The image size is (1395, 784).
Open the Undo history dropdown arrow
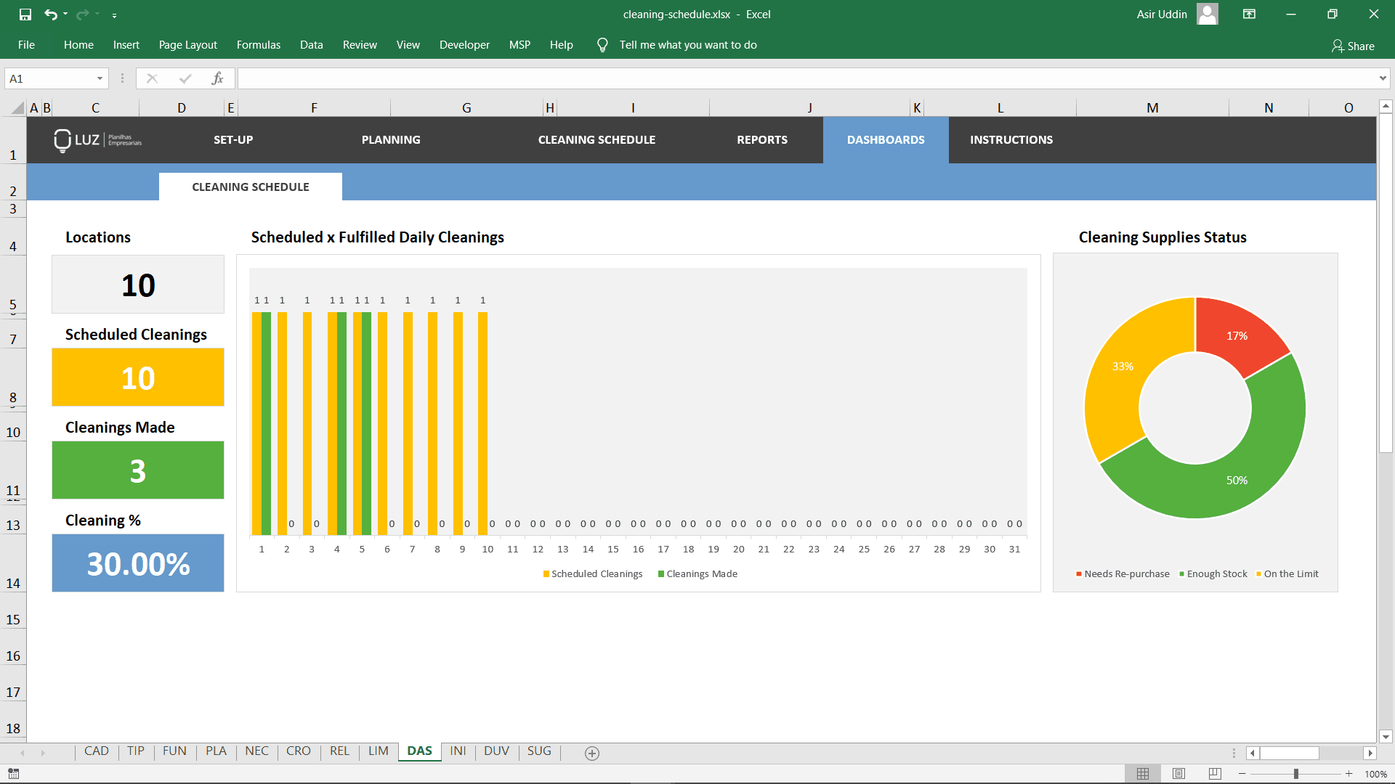click(x=65, y=14)
